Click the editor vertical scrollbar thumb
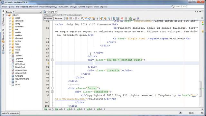Screen dimensions: 206x116 point(200,89)
